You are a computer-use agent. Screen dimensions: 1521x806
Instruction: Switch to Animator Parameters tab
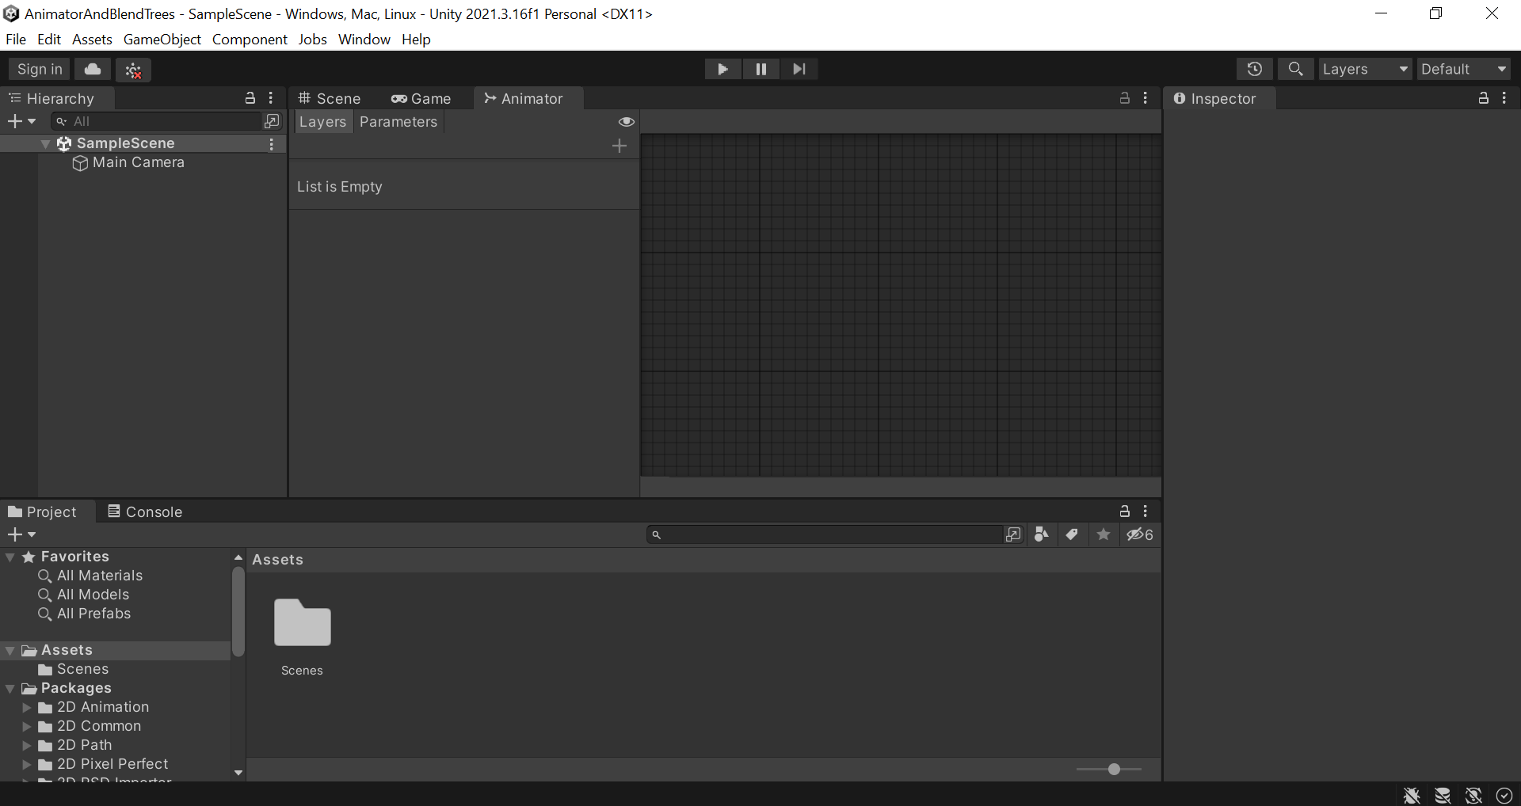point(398,122)
